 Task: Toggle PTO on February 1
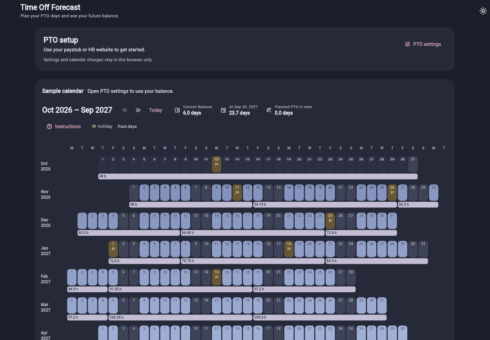click(72, 277)
